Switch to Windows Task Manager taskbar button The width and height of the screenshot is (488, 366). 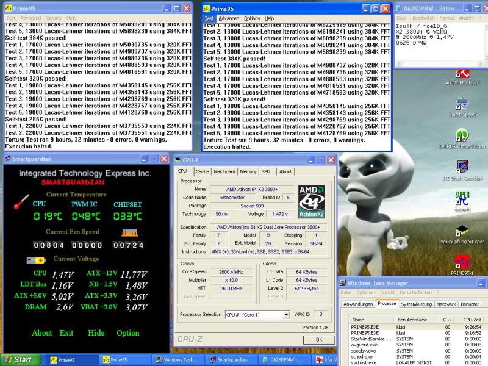179,360
